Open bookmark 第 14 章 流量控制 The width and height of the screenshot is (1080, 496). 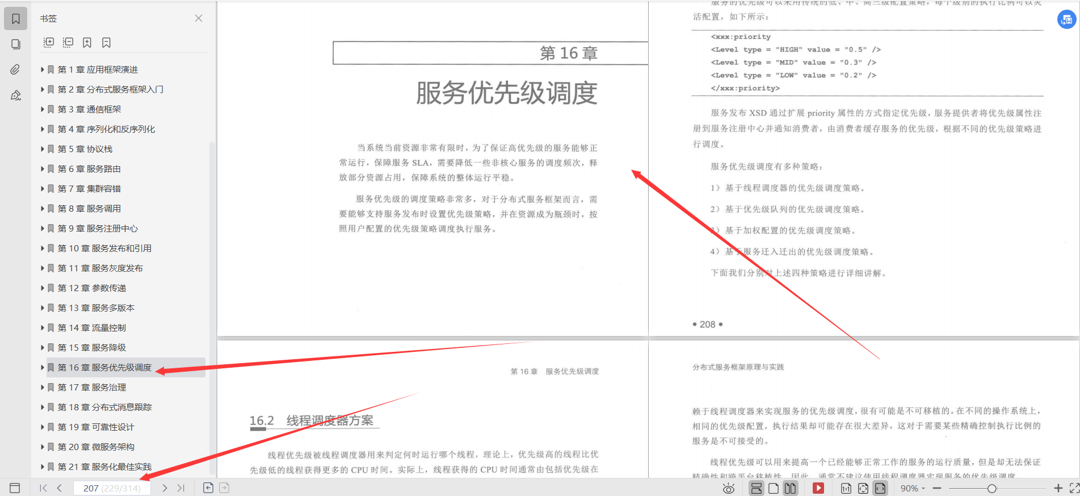coord(92,327)
